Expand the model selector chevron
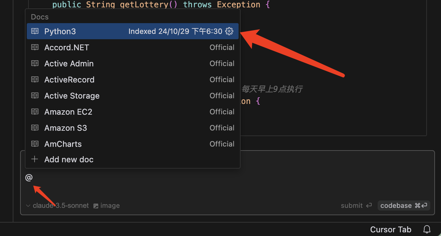 [28, 205]
